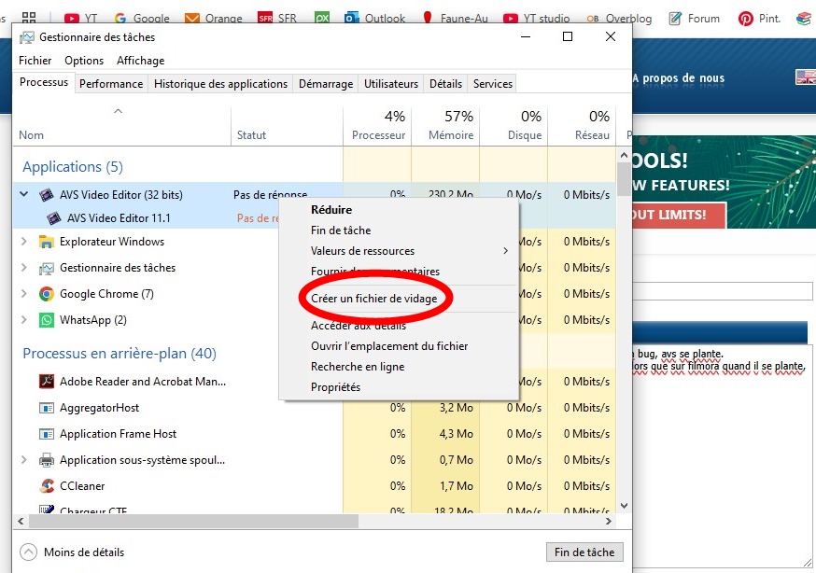
Task: Open the Overblog bookmark
Action: coord(619,19)
